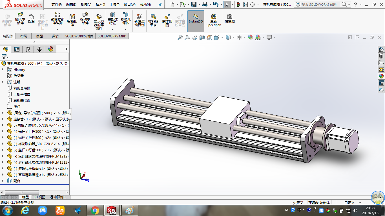
Task: Click 显示隐藏的零部件 show hidden components
Action: (x=99, y=22)
